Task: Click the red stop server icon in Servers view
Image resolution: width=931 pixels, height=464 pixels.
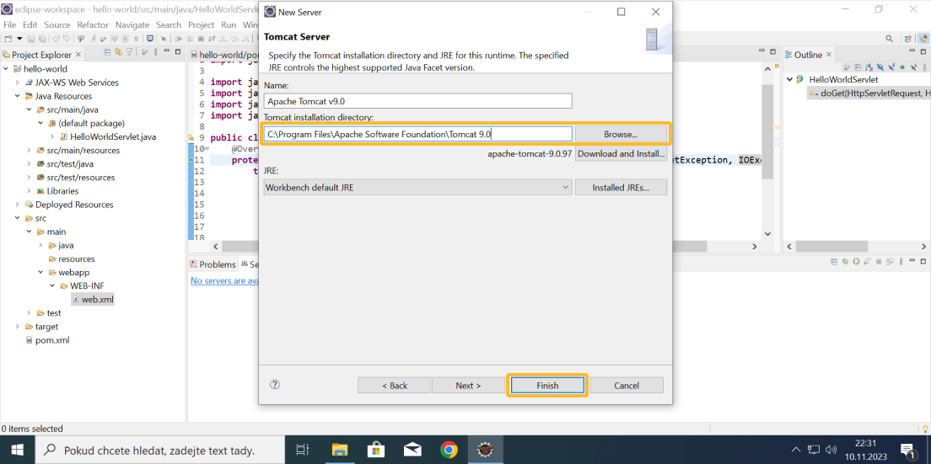Action: pyautogui.click(x=879, y=261)
